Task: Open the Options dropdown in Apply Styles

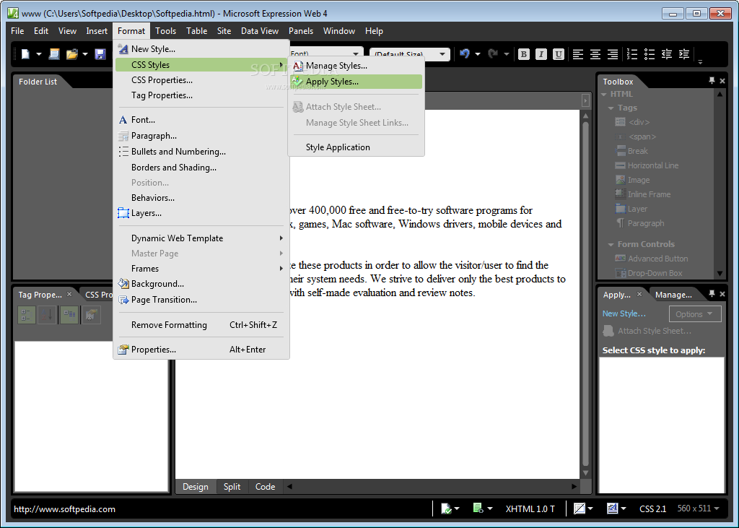Action: pos(695,314)
